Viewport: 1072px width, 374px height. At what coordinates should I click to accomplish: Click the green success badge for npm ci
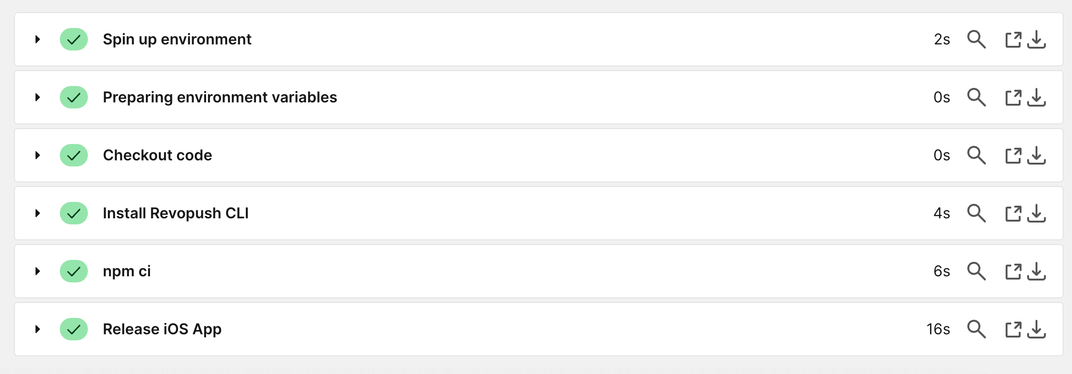click(74, 271)
